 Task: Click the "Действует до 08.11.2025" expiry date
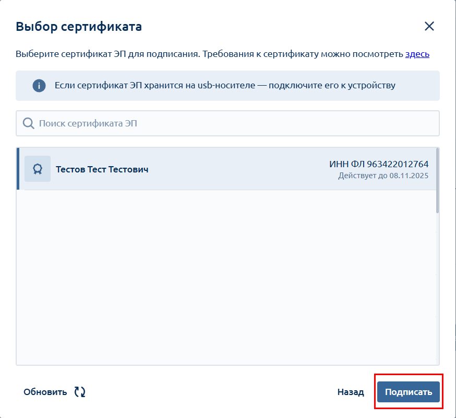[383, 176]
